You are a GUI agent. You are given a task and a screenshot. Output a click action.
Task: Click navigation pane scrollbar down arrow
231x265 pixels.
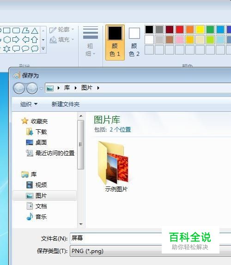[81, 224]
